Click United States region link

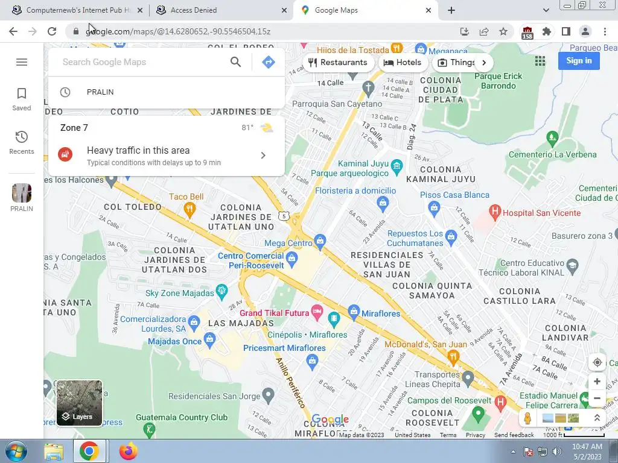pos(412,435)
